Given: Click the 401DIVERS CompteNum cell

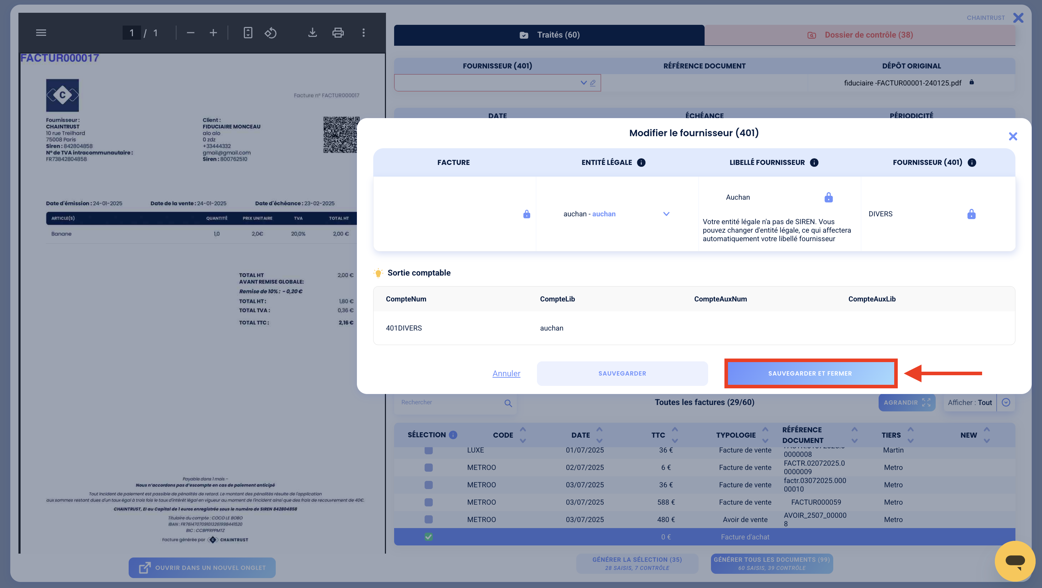Looking at the screenshot, I should click(x=403, y=328).
